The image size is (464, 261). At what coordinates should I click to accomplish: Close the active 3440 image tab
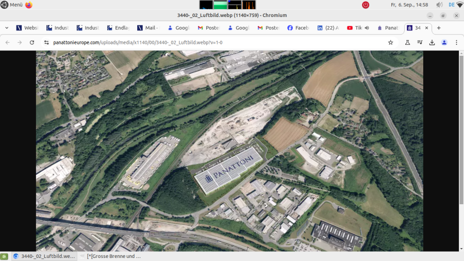[x=426, y=28]
